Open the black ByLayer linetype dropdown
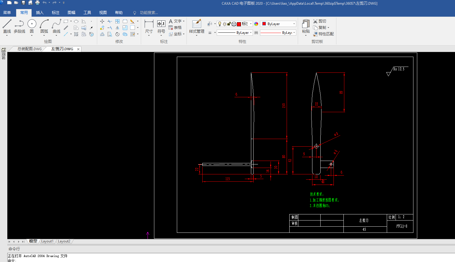 click(251, 33)
